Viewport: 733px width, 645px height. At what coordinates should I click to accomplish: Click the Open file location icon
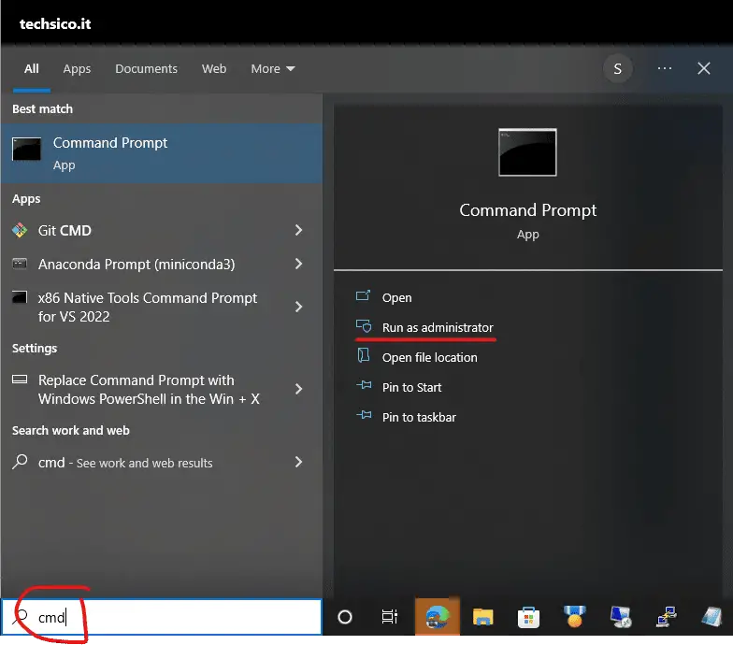(363, 355)
